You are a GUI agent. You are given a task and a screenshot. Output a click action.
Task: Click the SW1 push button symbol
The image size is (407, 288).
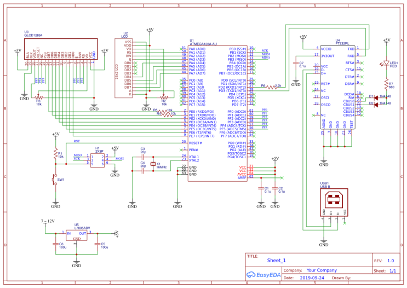[55, 180]
